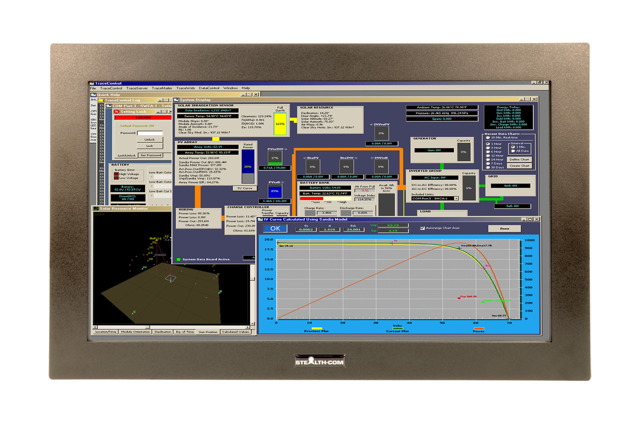
Task: Open the DataControl menu
Action: pos(209,88)
